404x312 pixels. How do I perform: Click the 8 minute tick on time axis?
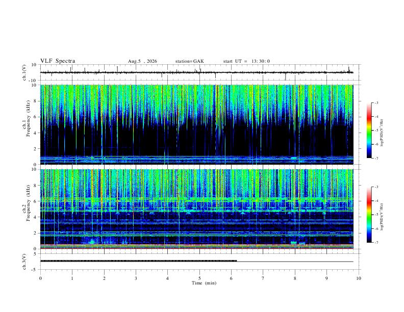(x=295, y=278)
